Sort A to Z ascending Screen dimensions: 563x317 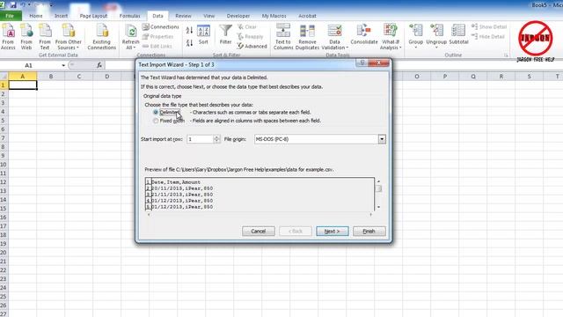click(x=190, y=31)
